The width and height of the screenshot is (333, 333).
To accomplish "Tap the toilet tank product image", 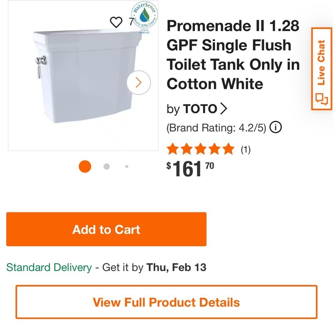I will (x=87, y=76).
